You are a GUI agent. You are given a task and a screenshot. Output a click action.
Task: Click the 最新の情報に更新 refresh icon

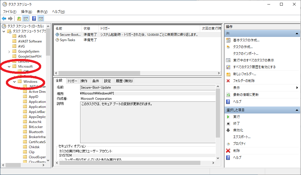click(228, 95)
